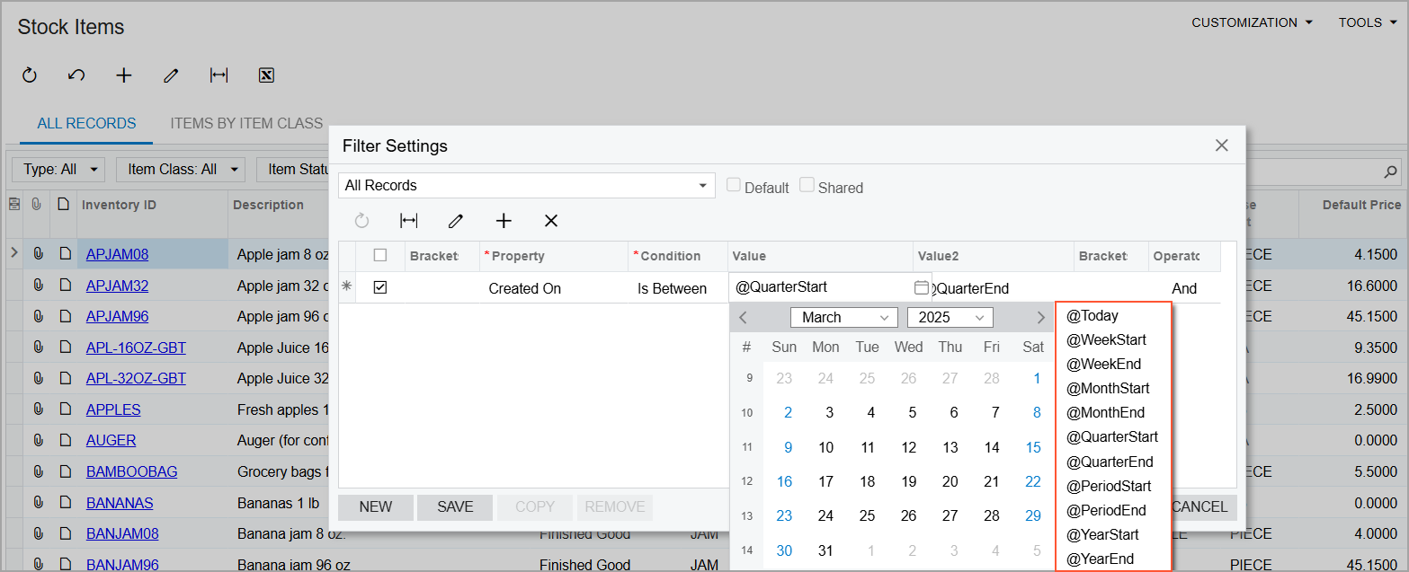Enable the Default filter checkbox
Viewport: 1409px width, 572px height.
click(x=734, y=186)
